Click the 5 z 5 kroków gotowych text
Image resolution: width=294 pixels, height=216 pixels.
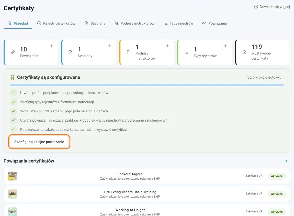[265, 77]
